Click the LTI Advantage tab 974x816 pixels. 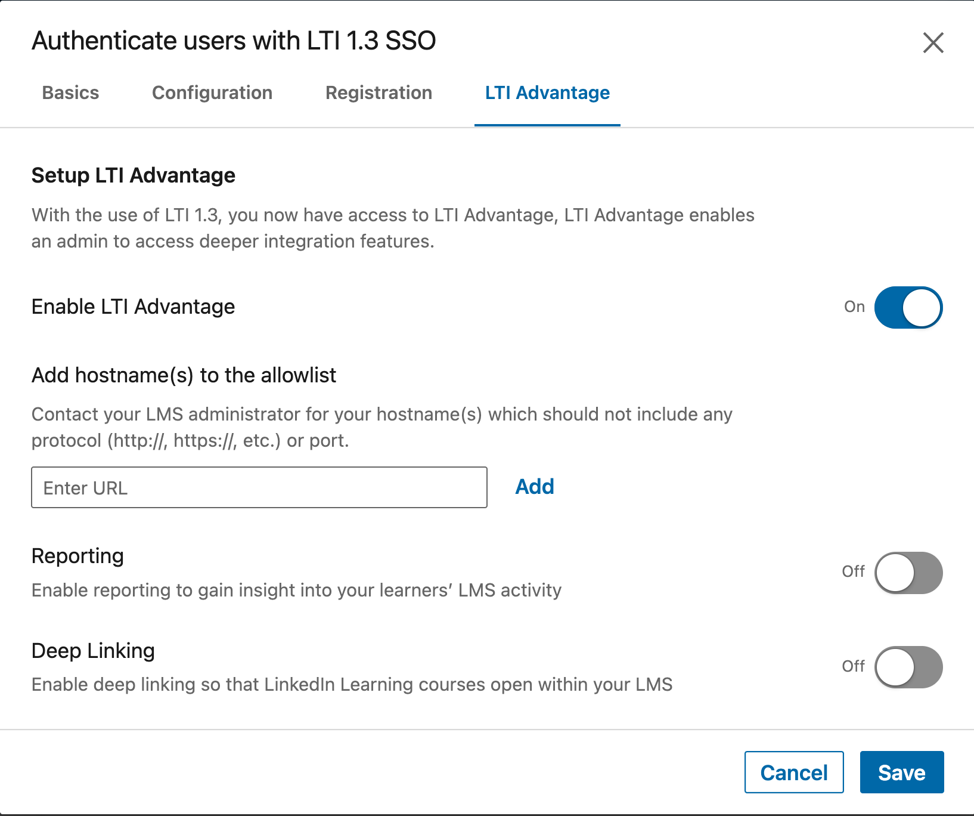tap(547, 93)
